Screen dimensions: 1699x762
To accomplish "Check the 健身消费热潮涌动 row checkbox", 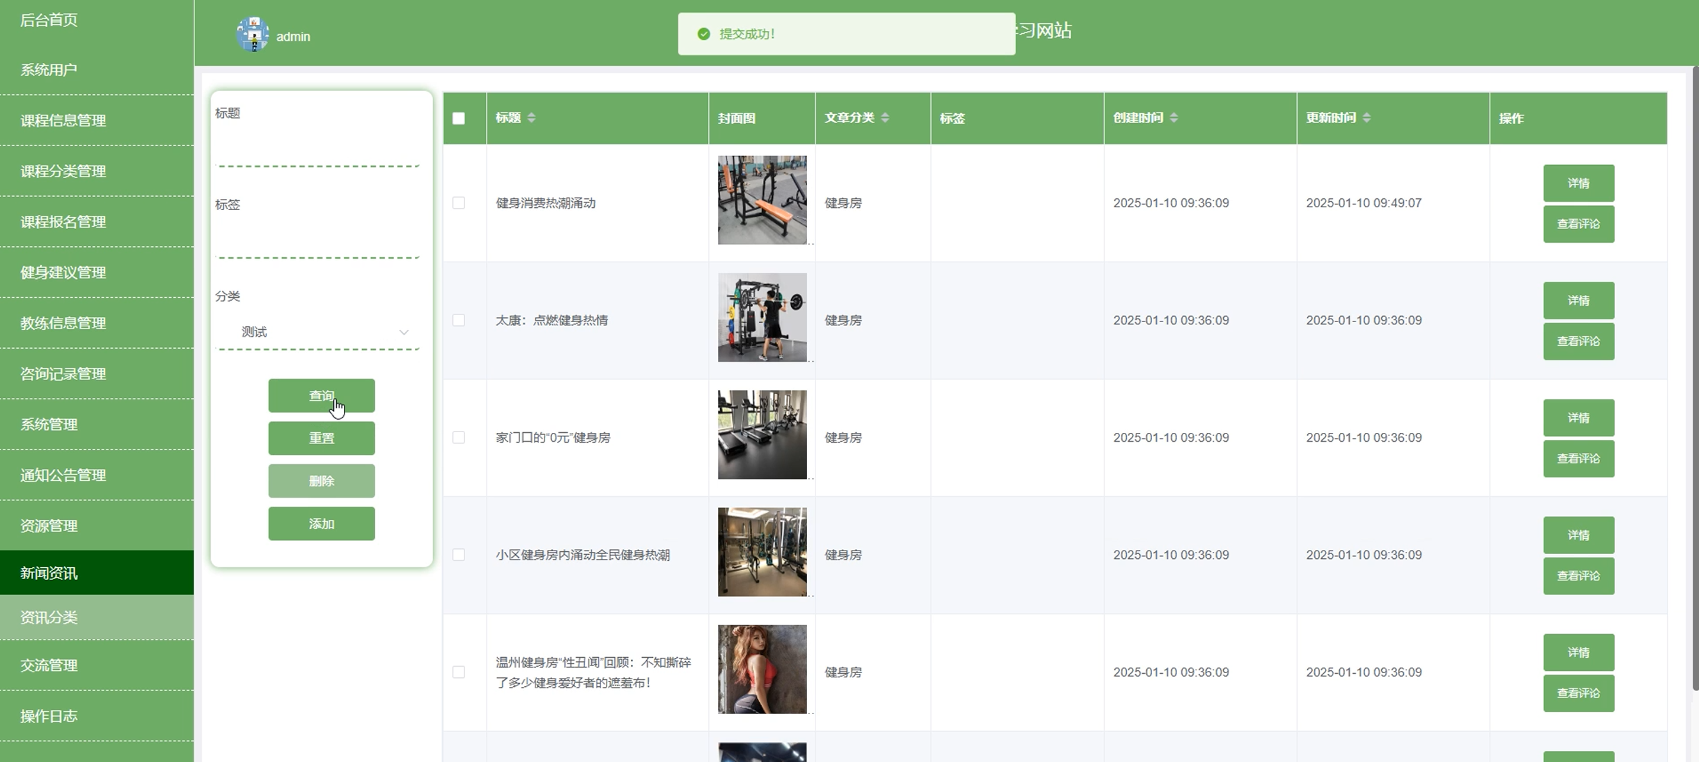I will [459, 202].
